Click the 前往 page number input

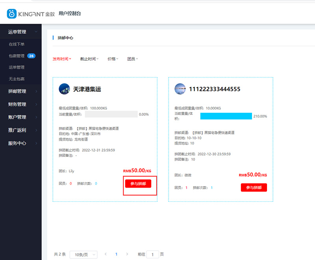[x=152, y=254]
